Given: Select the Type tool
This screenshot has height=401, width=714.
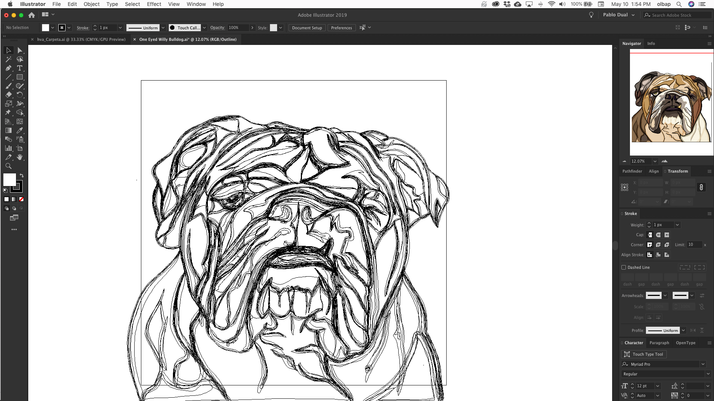Looking at the screenshot, I should click(20, 68).
